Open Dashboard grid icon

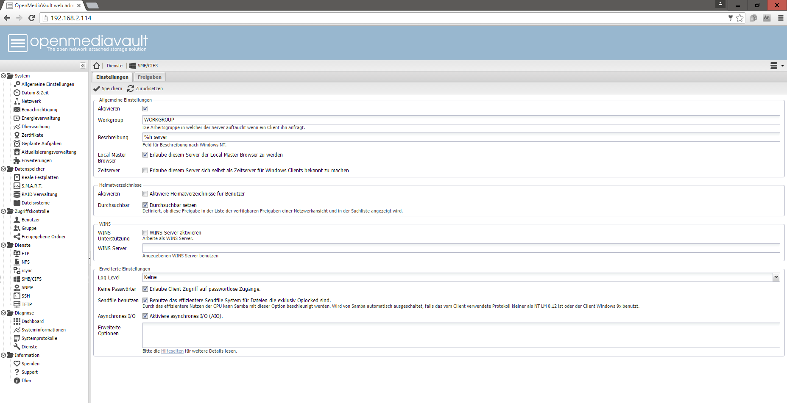[17, 321]
